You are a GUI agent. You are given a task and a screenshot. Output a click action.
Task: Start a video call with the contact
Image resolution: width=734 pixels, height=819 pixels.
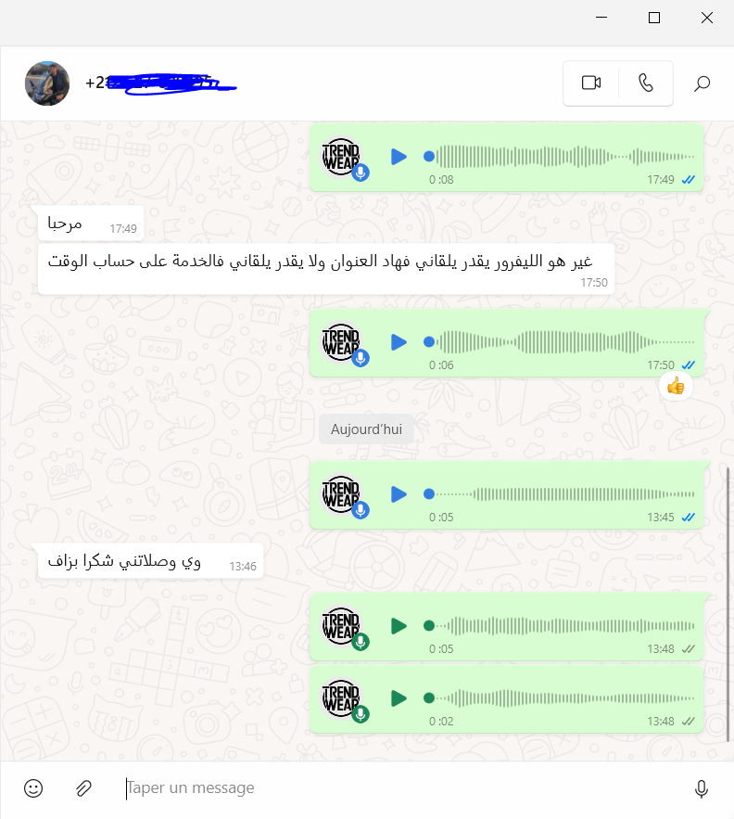point(591,83)
